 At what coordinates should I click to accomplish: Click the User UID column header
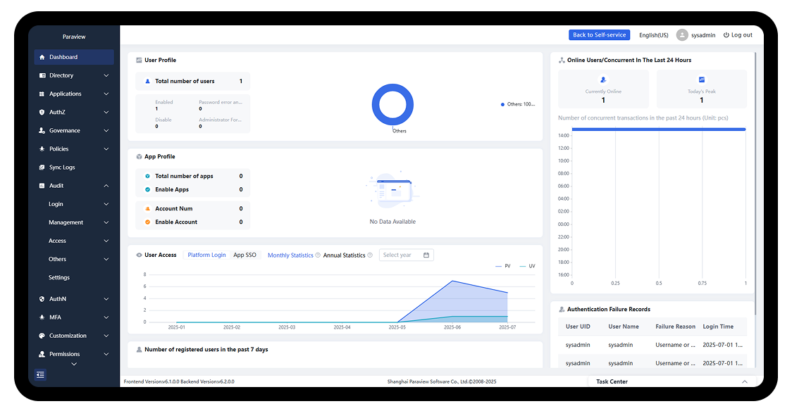click(x=578, y=327)
